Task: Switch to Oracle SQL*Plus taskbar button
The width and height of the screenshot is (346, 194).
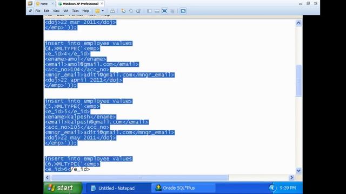Action: [x=183, y=188]
